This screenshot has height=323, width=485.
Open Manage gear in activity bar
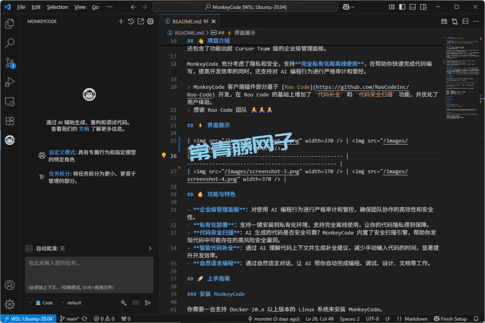pyautogui.click(x=9, y=304)
